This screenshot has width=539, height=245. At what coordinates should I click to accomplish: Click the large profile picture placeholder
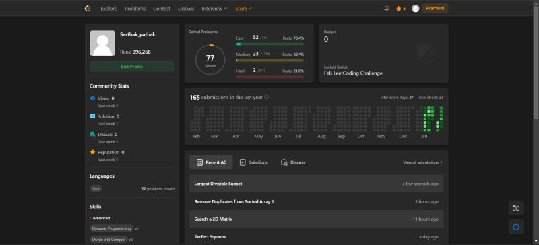(102, 43)
